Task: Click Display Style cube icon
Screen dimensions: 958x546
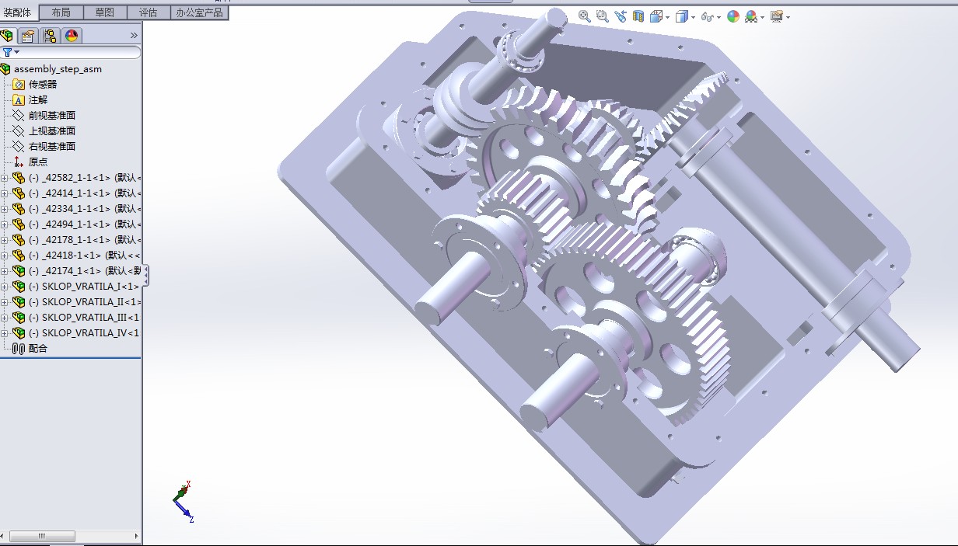Action: (x=681, y=16)
